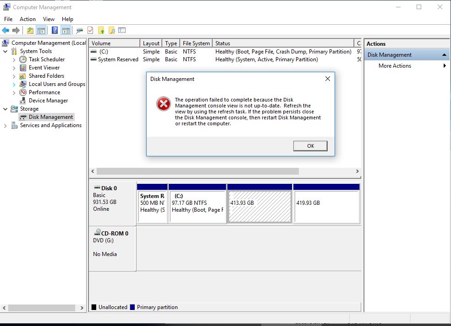Close the Disk Management error dialog

(x=327, y=79)
